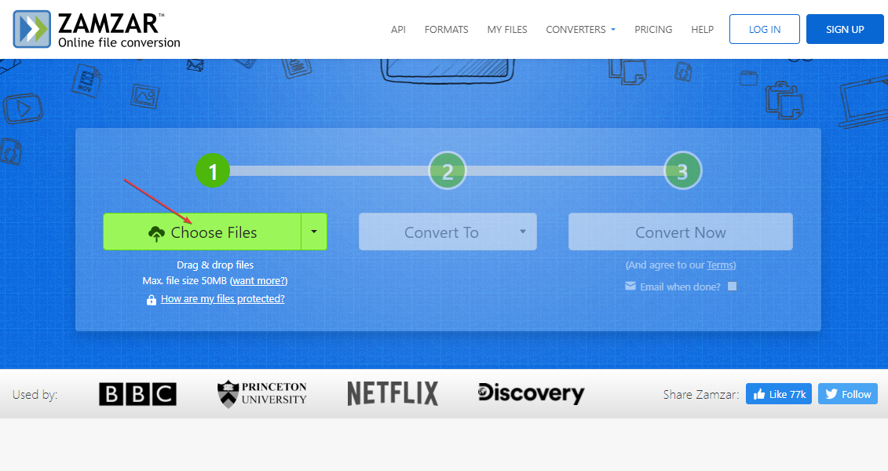The image size is (888, 471).
Task: Open the API page
Action: point(398,30)
